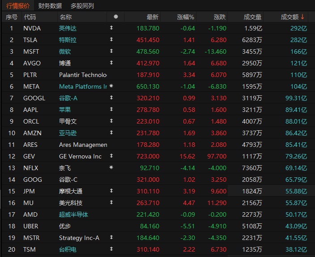The width and height of the screenshot is (315, 257).
Task: Click the NFLX 7360万 volume cell
Action: (x=252, y=168)
